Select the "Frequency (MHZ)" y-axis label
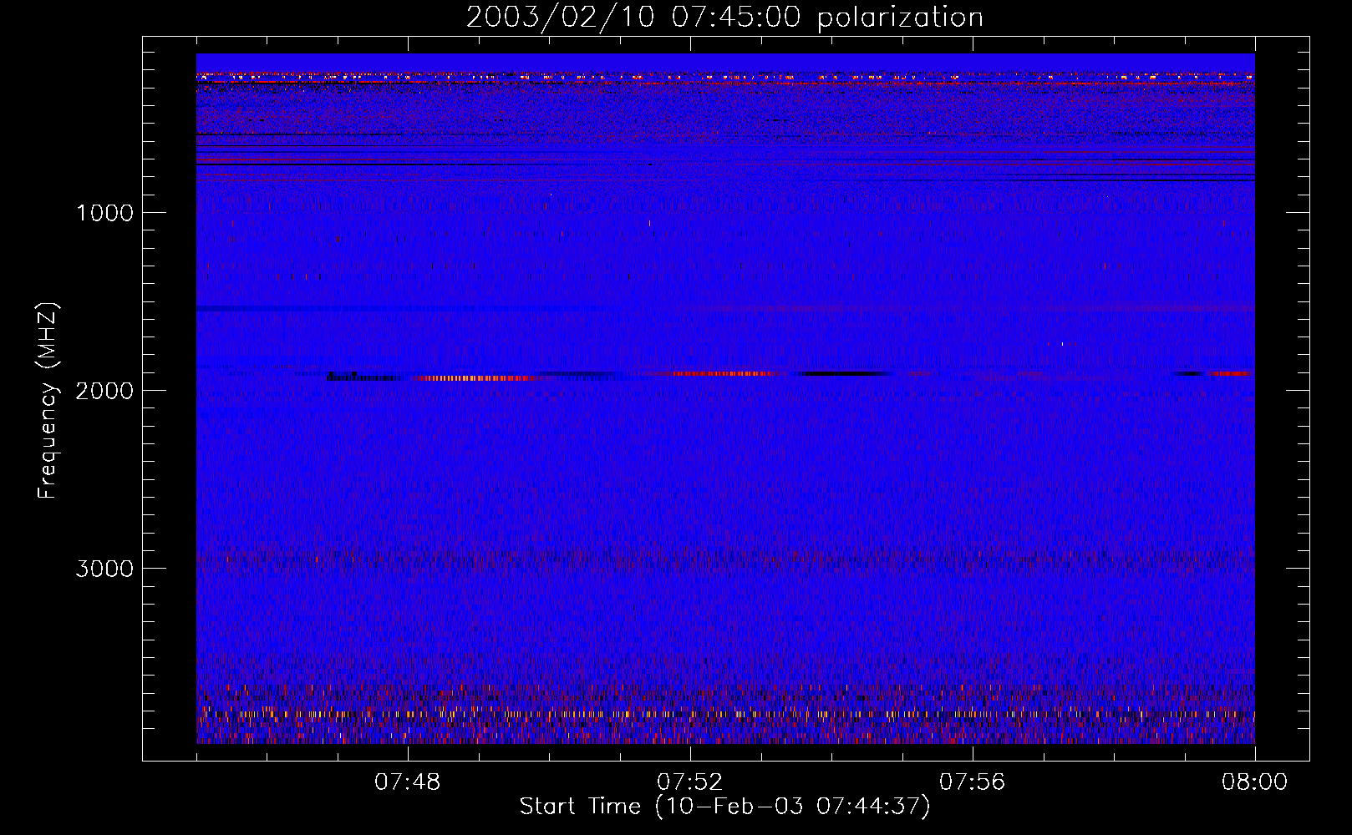Screen dimensions: 1352x835 (47, 401)
